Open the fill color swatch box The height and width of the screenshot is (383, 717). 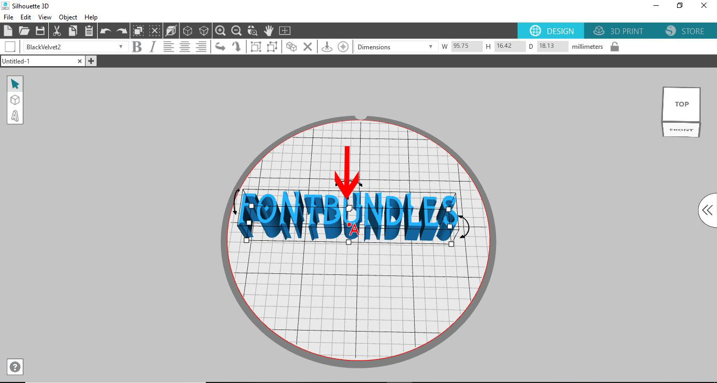(x=10, y=47)
